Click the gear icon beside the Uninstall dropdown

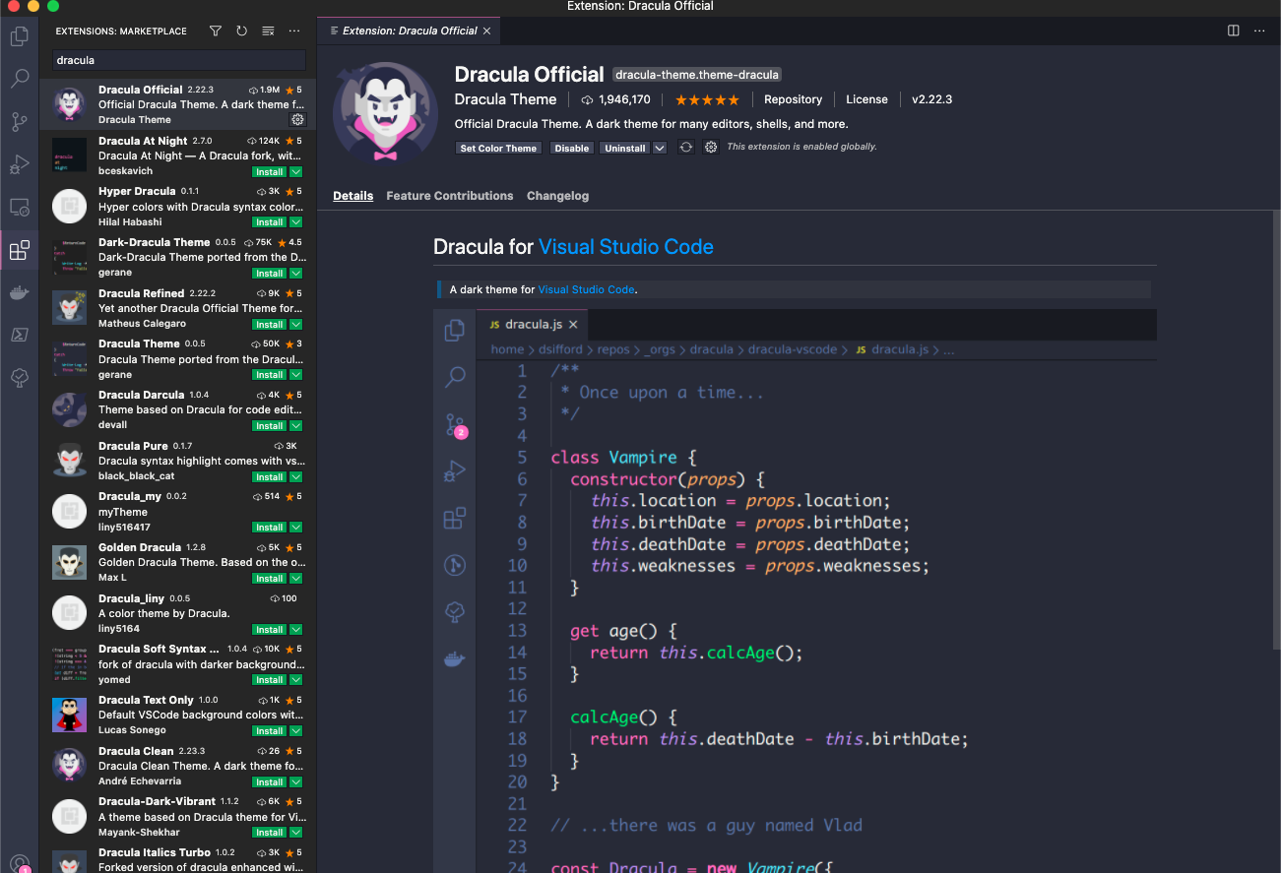pyautogui.click(x=711, y=148)
